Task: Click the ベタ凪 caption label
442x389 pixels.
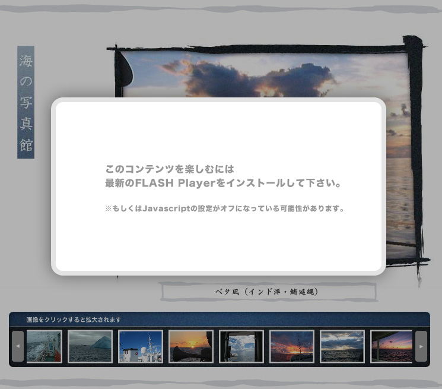Action: click(x=268, y=292)
